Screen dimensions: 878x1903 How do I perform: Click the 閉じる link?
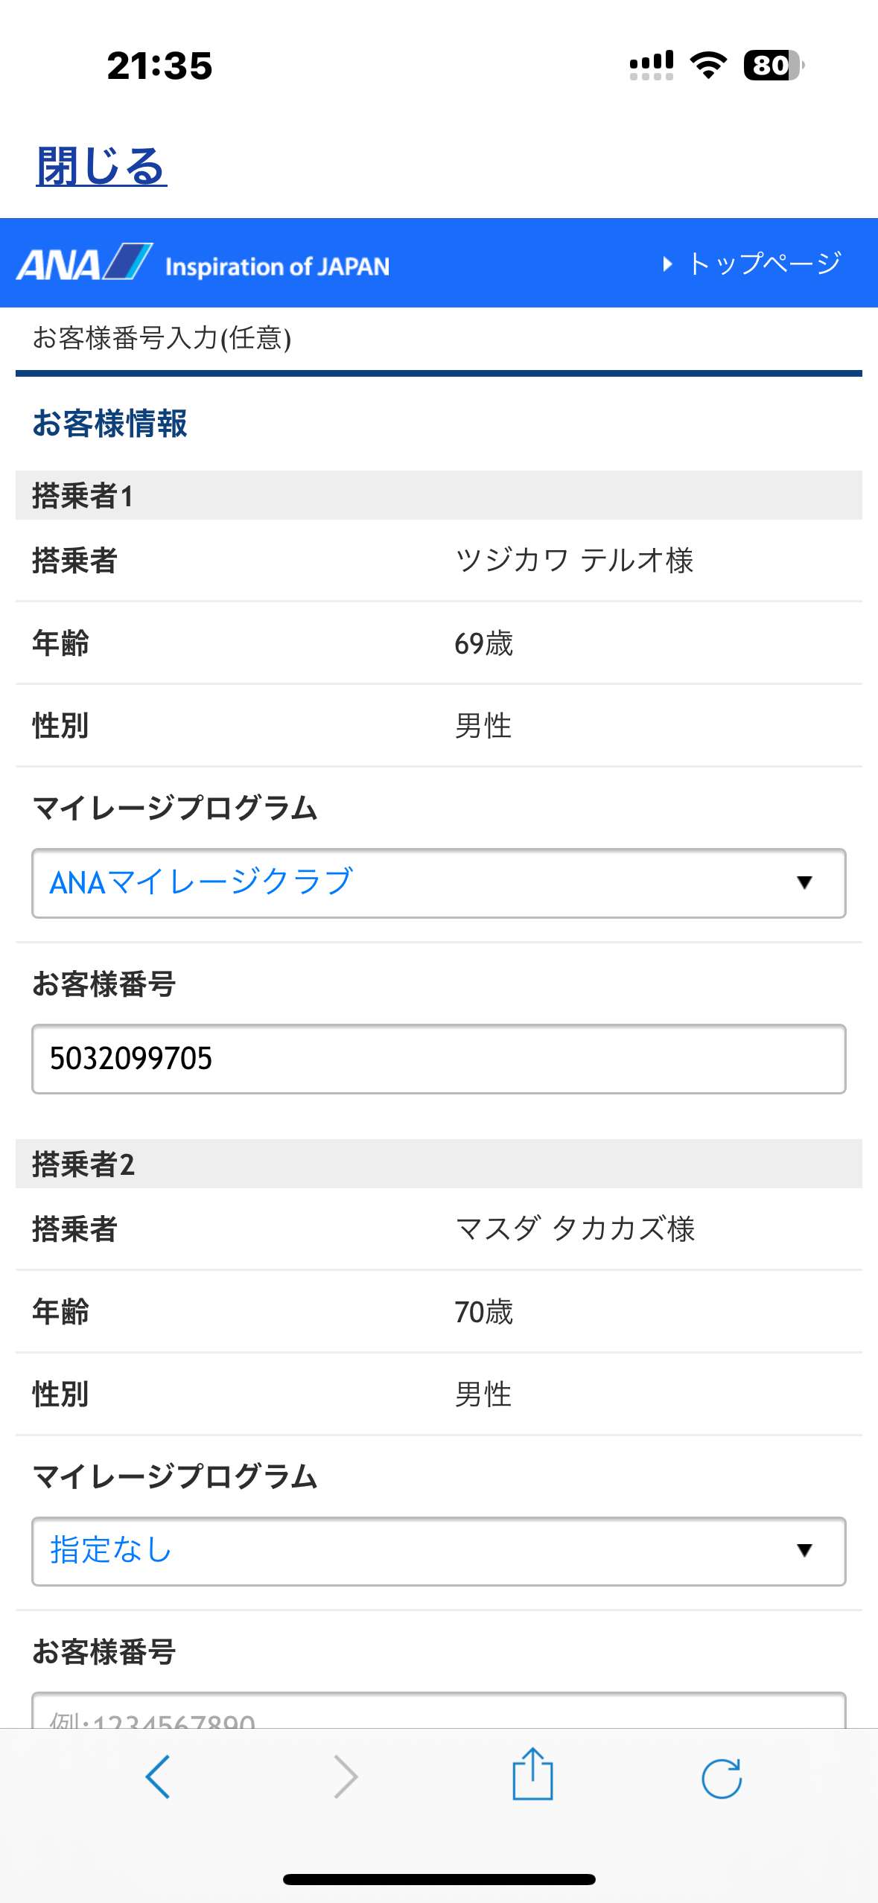click(101, 166)
